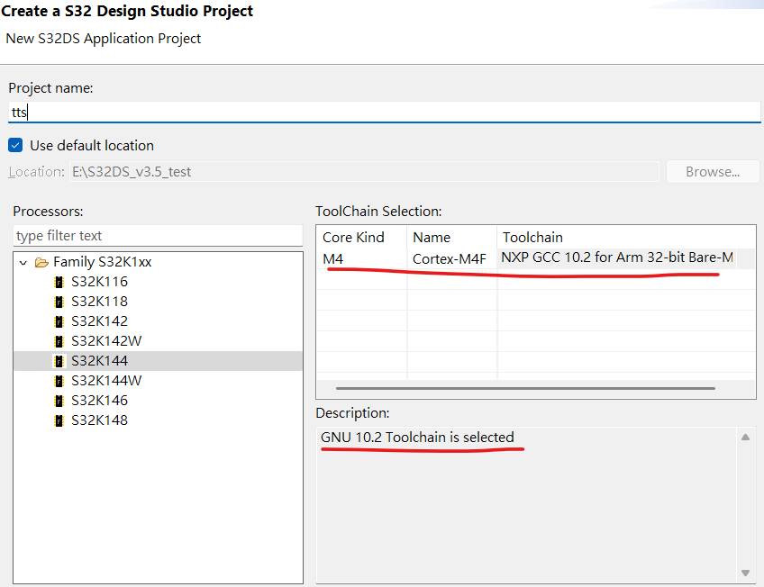Viewport: 764px width, 587px height.
Task: Click the S32K148 chip icon
Action: click(59, 420)
